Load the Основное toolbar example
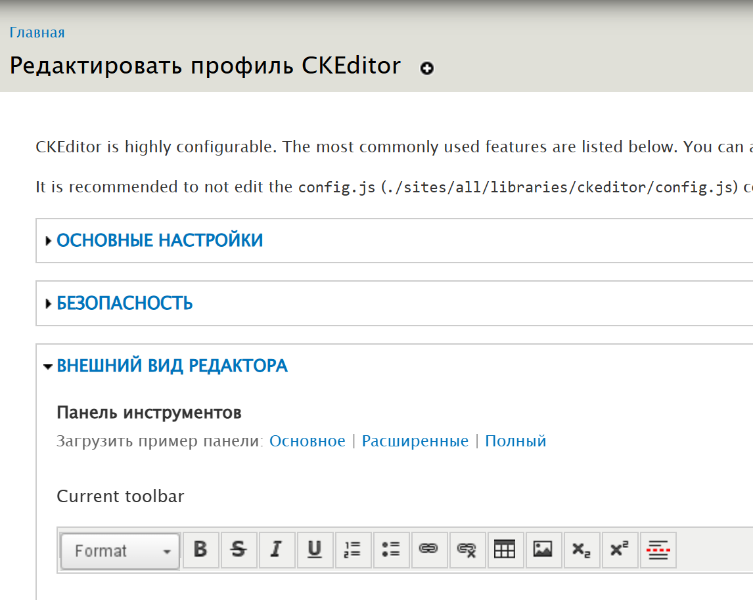This screenshot has height=600, width=753. pos(308,440)
